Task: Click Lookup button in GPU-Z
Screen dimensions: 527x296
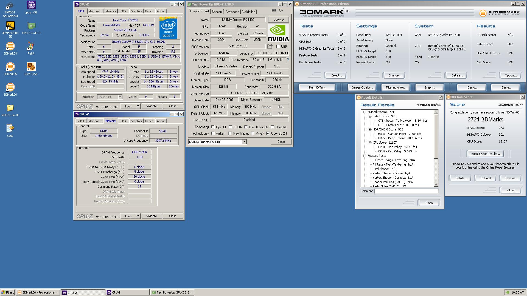Action: tap(278, 19)
